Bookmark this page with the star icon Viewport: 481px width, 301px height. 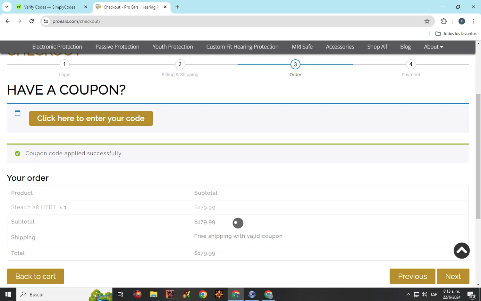point(427,21)
